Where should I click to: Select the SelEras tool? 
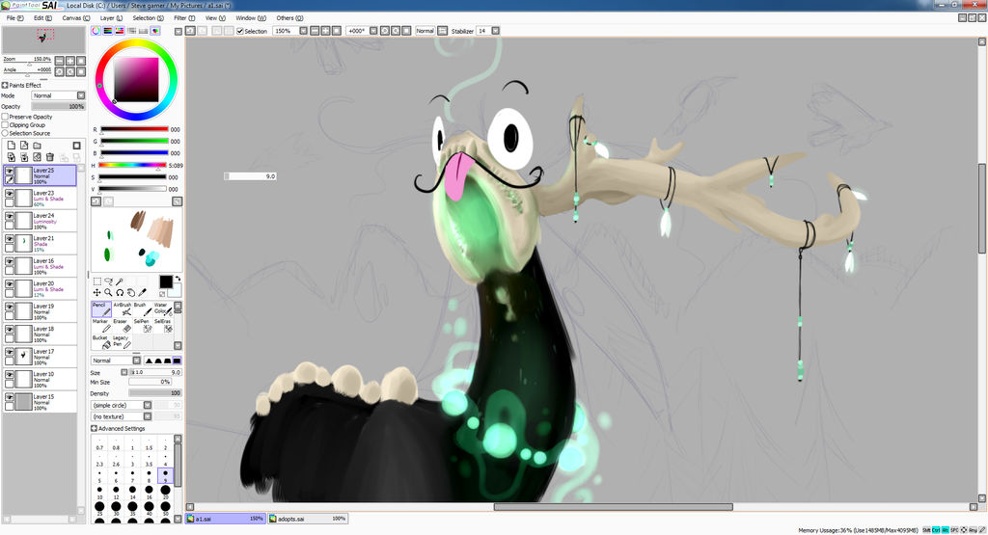pyautogui.click(x=163, y=326)
